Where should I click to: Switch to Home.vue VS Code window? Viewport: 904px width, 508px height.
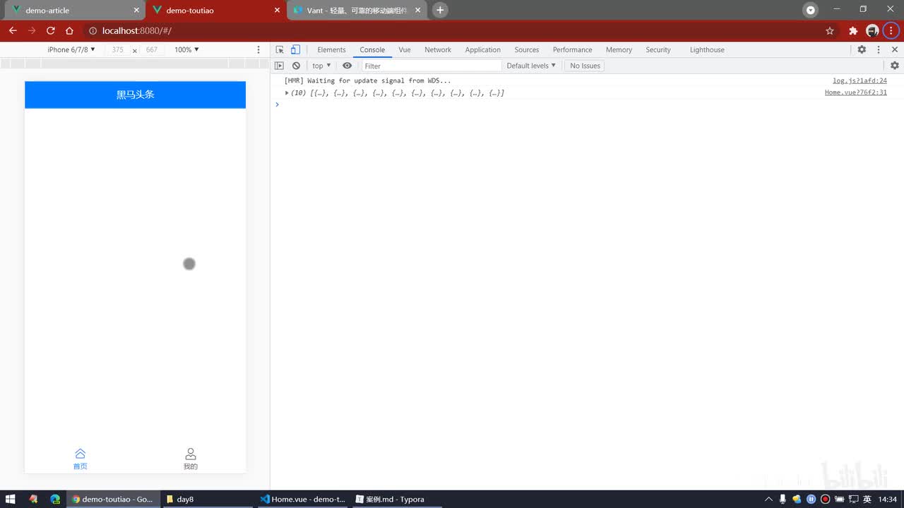point(303,499)
